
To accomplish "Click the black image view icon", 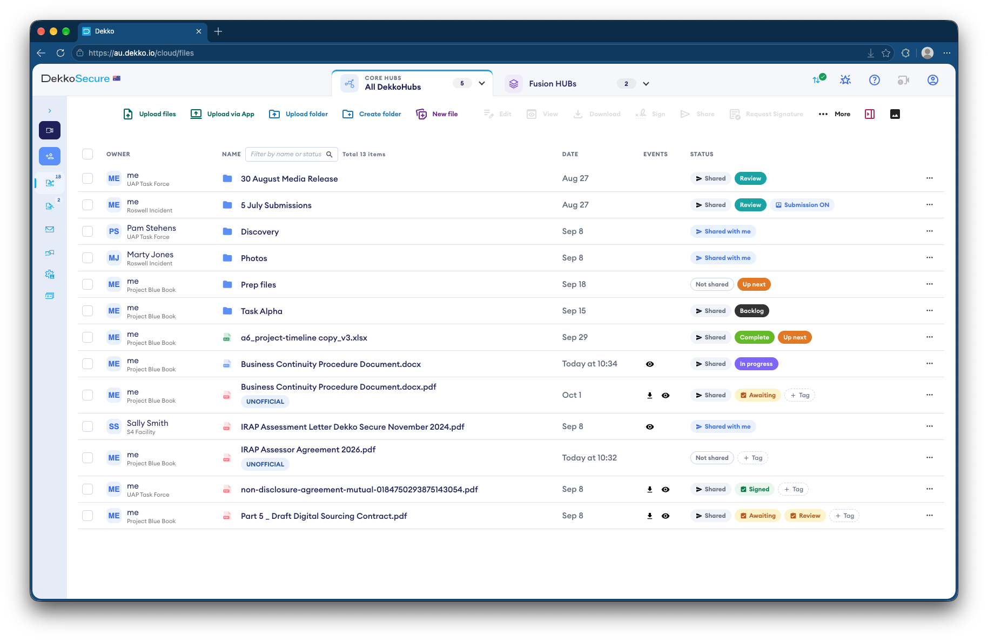I will click(x=895, y=114).
